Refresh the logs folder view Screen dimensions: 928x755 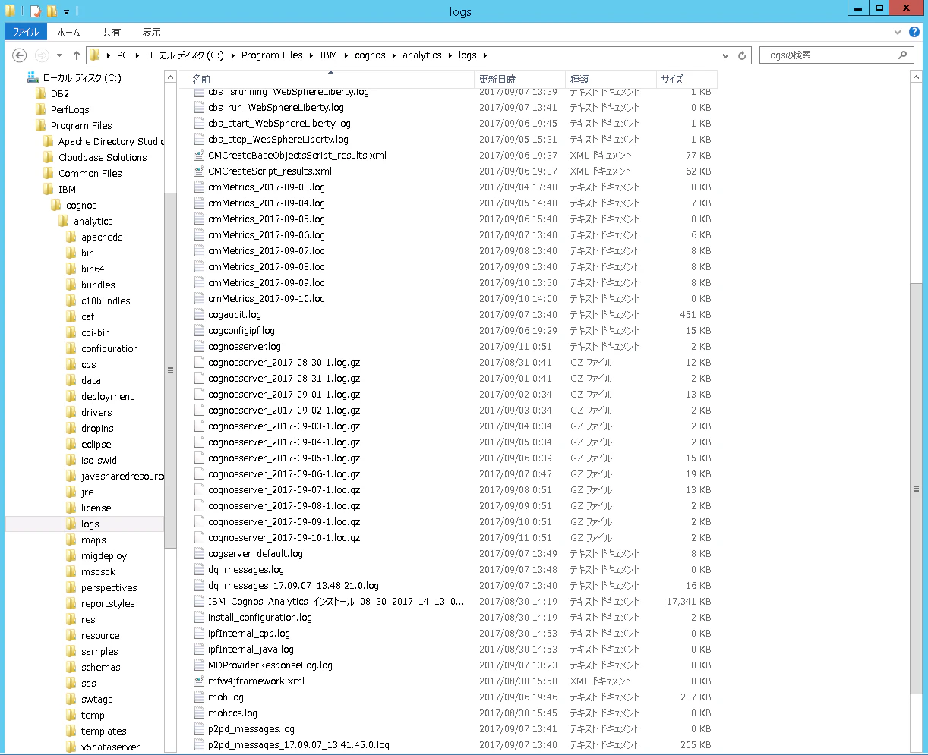tap(742, 55)
